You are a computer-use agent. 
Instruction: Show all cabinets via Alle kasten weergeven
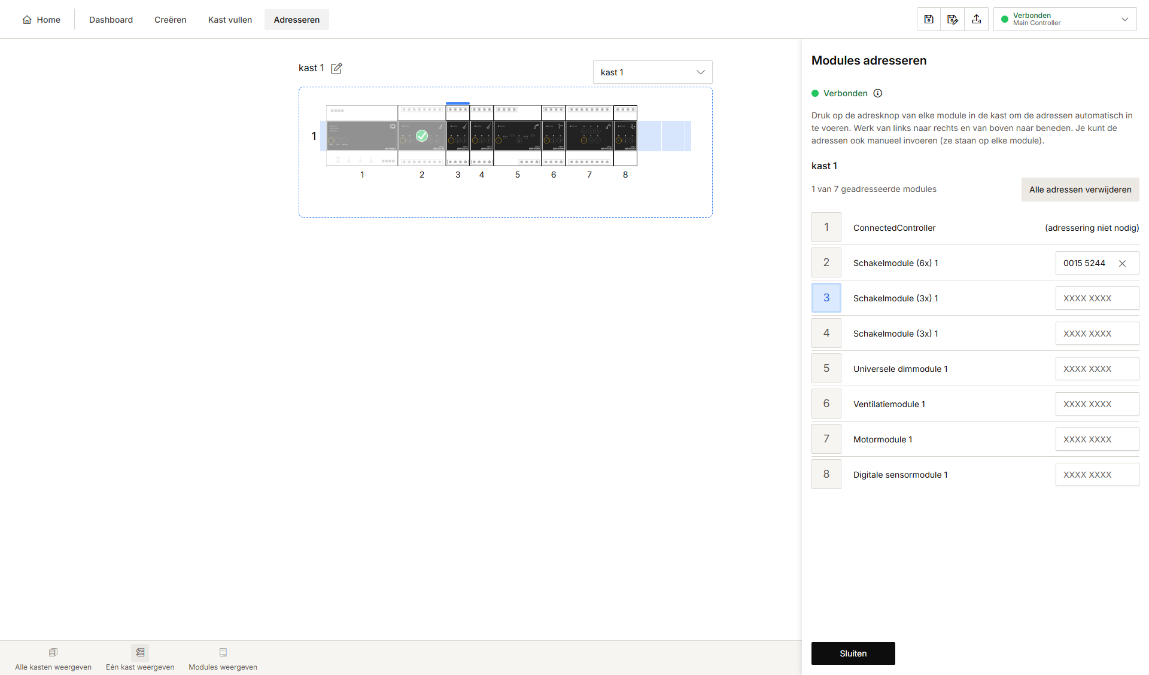pyautogui.click(x=53, y=659)
